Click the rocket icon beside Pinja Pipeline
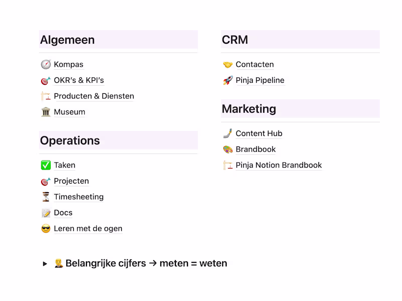This screenshot has width=402, height=301. 227,80
